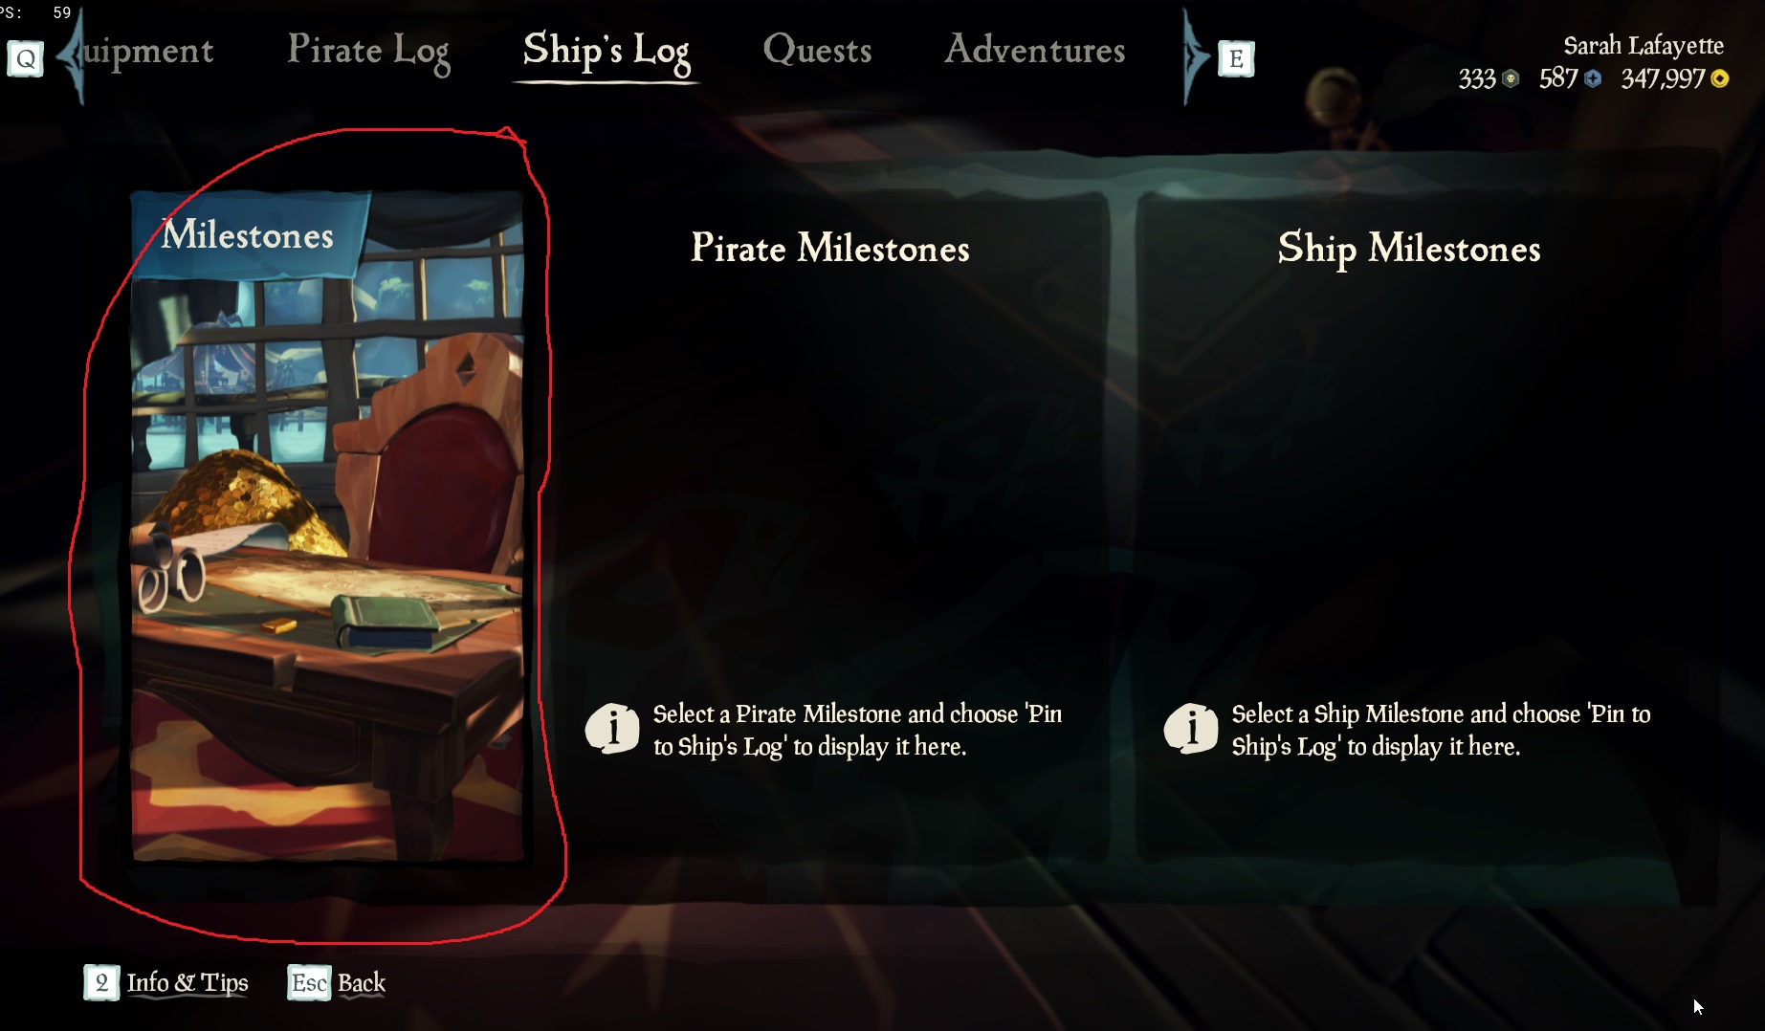Viewport: 1765px width, 1031px height.
Task: Open Info & Tips
Action: [x=188, y=983]
